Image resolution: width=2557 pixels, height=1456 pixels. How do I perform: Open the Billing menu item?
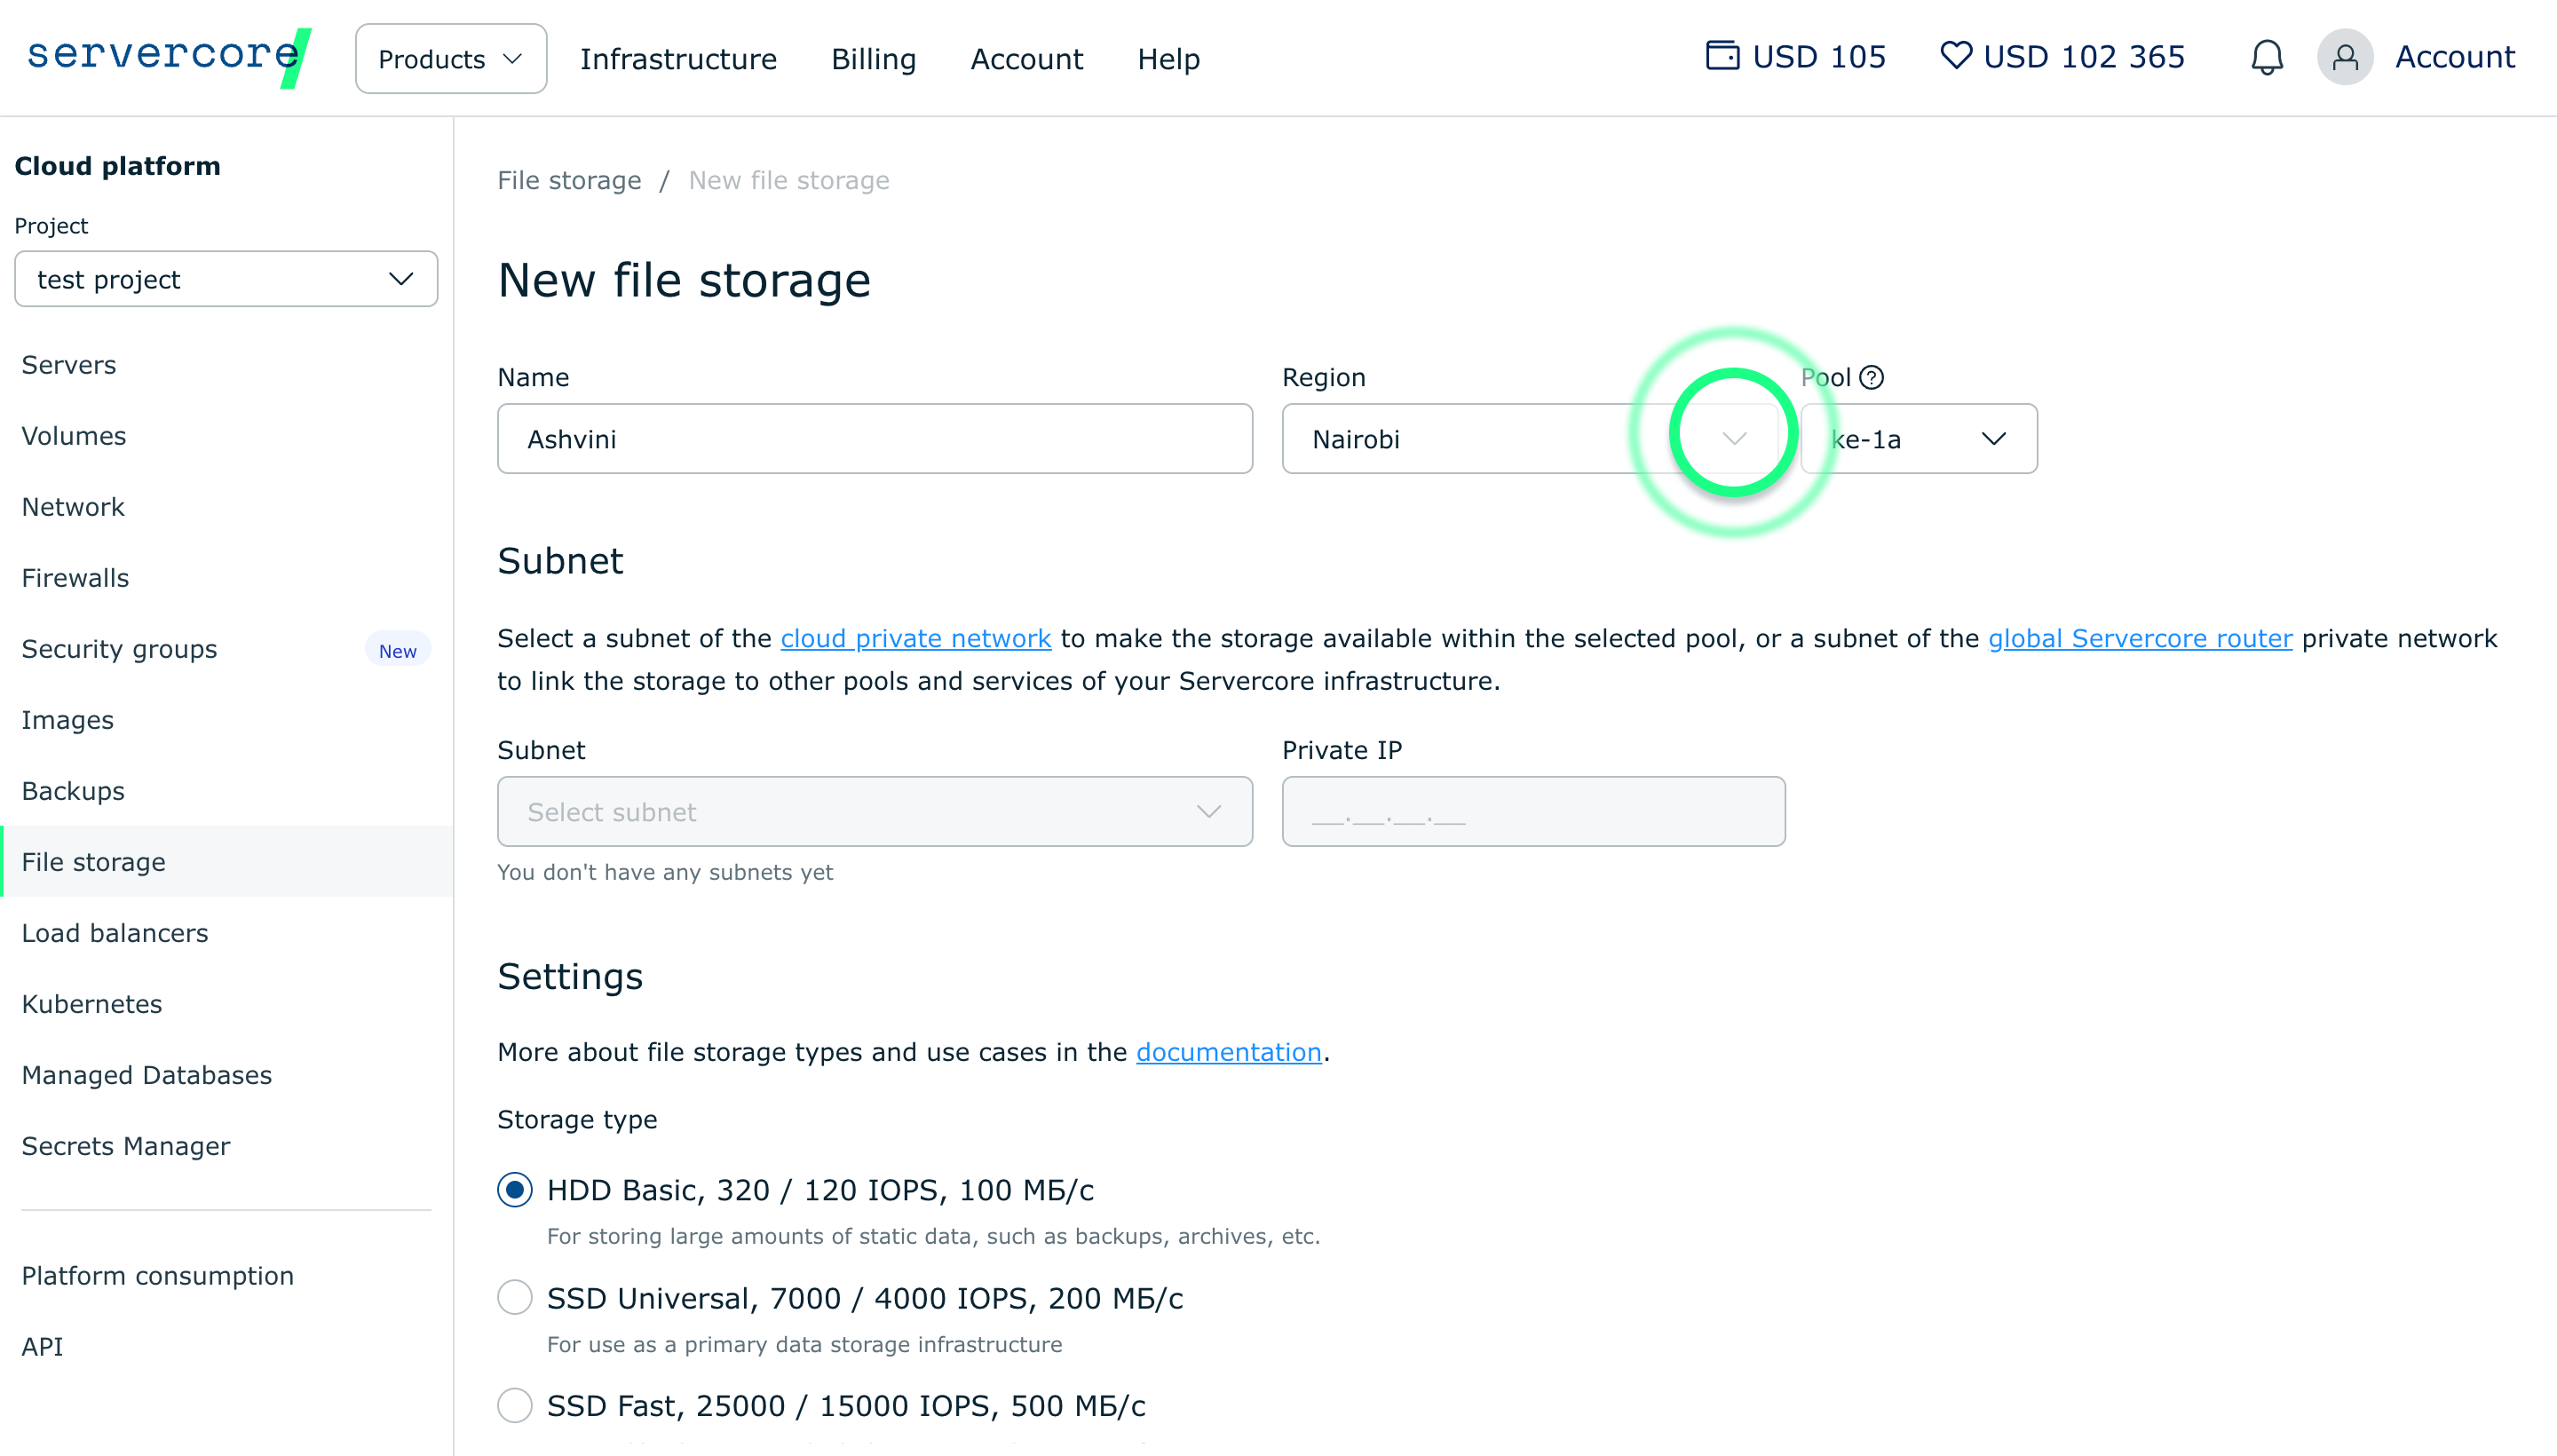click(873, 59)
